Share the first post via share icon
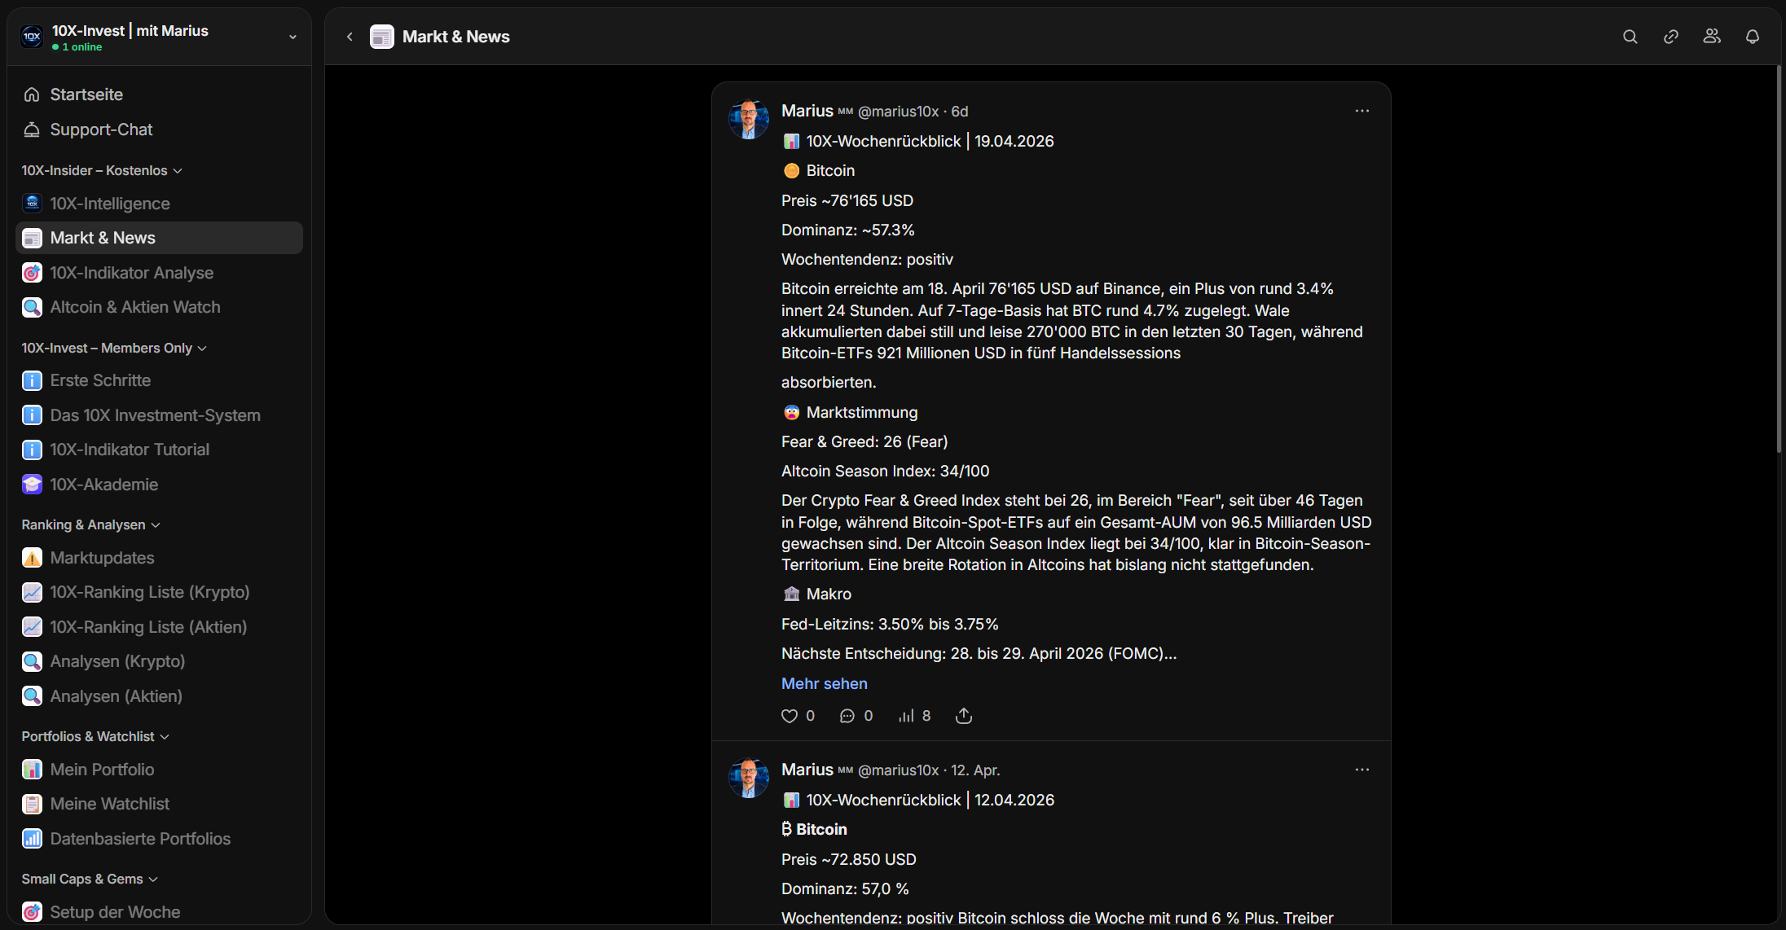This screenshot has width=1786, height=930. tap(963, 716)
